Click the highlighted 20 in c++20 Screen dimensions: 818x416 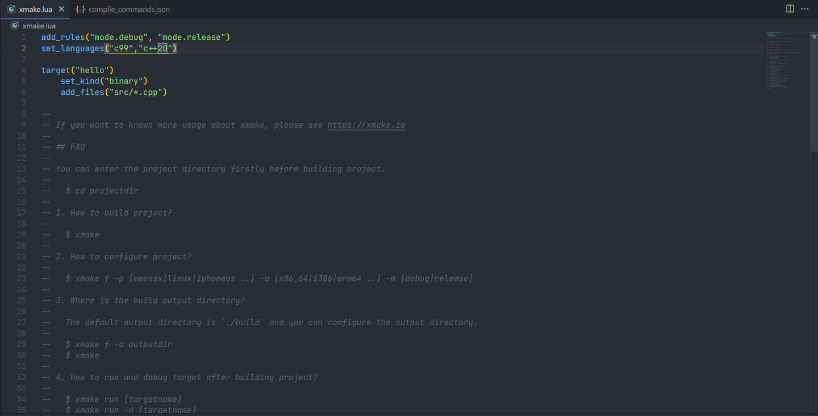point(164,48)
